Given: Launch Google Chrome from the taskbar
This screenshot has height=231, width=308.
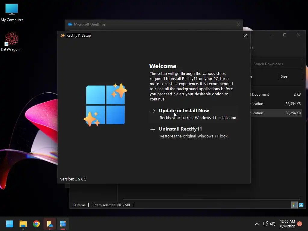Looking at the screenshot, I should [x=36, y=224].
